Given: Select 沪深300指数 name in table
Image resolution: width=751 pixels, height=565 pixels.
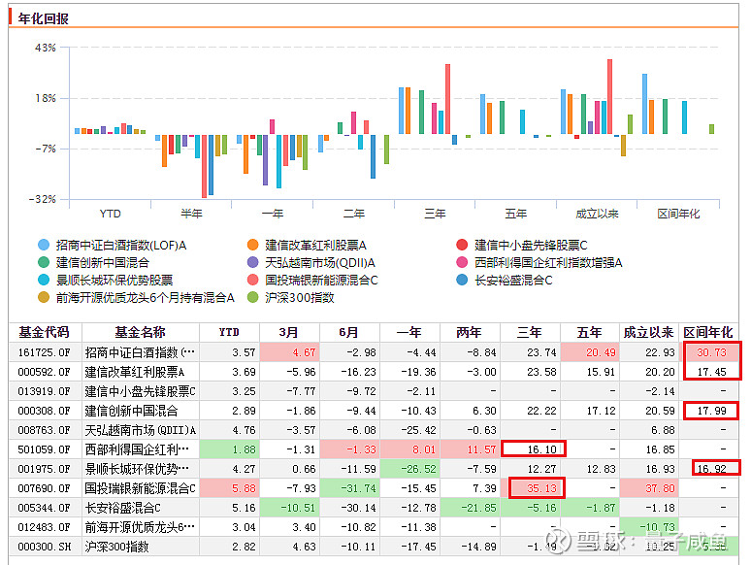Looking at the screenshot, I should [x=116, y=547].
